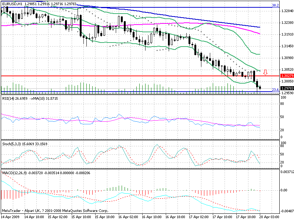Click the 15 Apr 02:00 time label
Screen dimensions: 294x220
tap(58, 217)
